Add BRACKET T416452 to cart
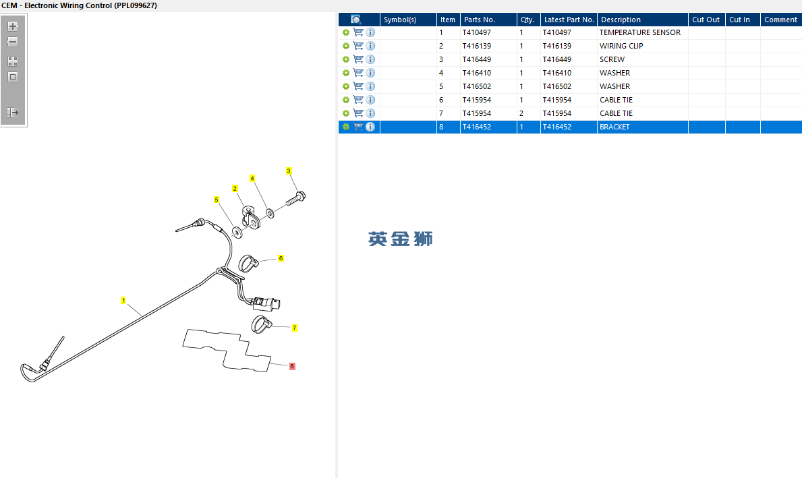The image size is (802, 478). pyautogui.click(x=358, y=126)
